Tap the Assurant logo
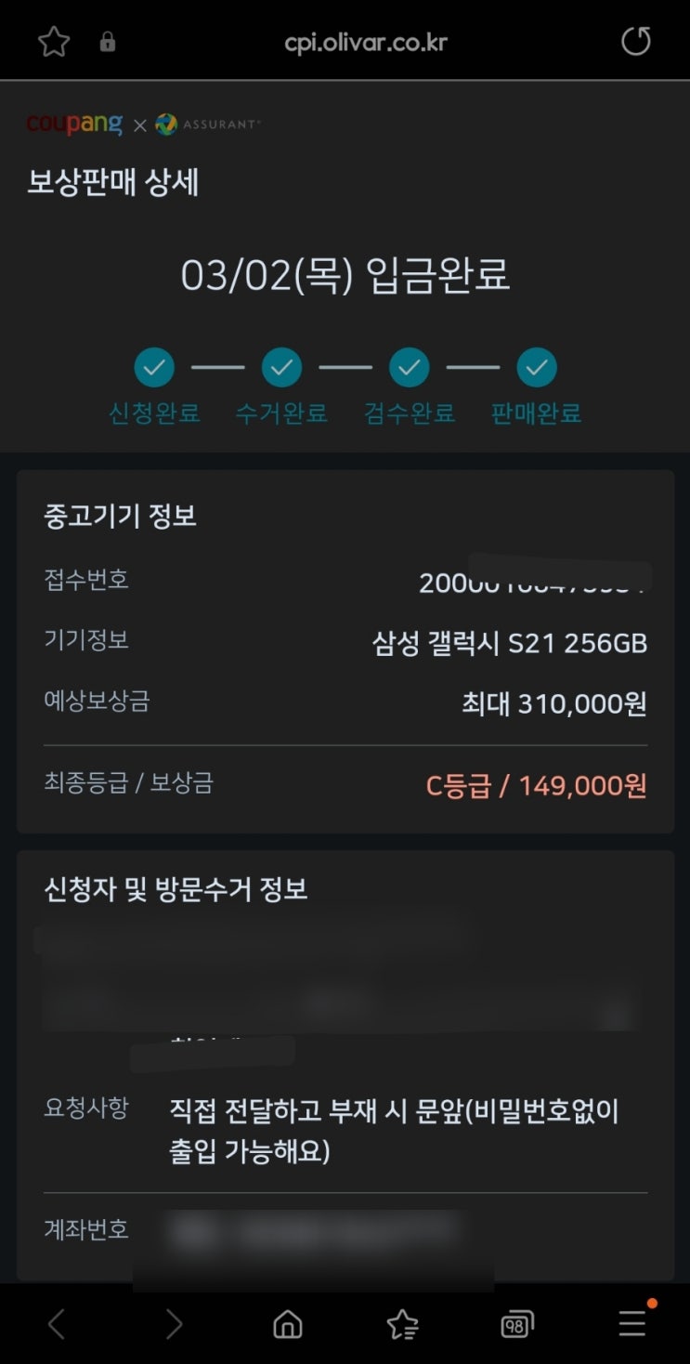This screenshot has width=690, height=1364. [208, 125]
